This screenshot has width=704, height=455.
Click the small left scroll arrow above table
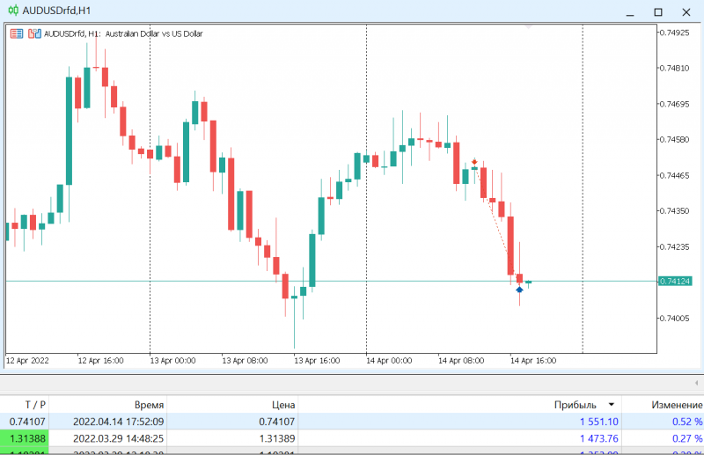(x=696, y=383)
